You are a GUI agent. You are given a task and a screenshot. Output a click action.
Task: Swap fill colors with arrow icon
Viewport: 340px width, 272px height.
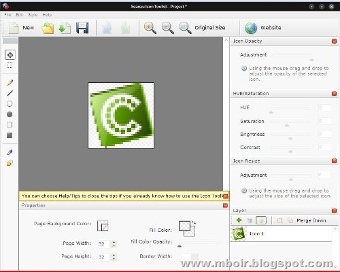click(194, 222)
